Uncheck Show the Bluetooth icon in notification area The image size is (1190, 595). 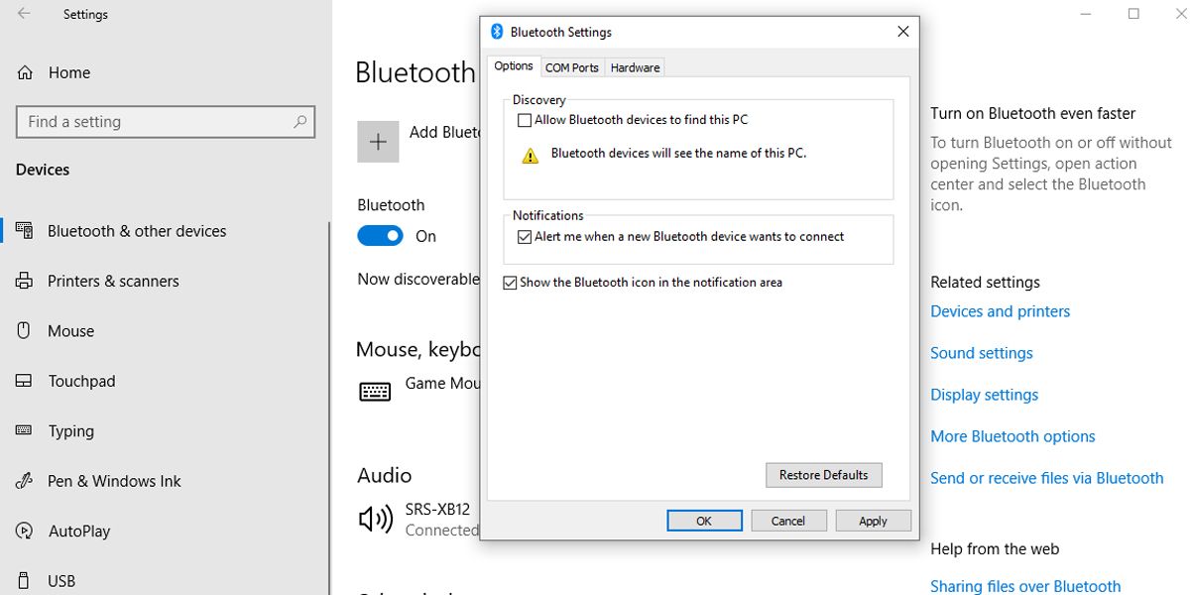click(x=511, y=283)
